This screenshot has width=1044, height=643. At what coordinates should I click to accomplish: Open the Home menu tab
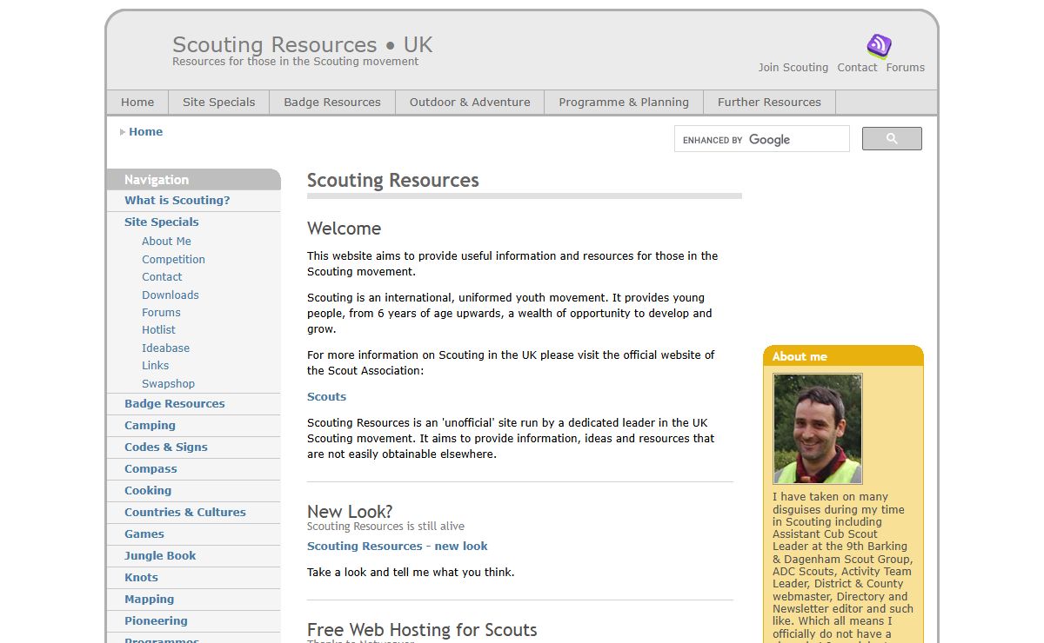click(137, 103)
